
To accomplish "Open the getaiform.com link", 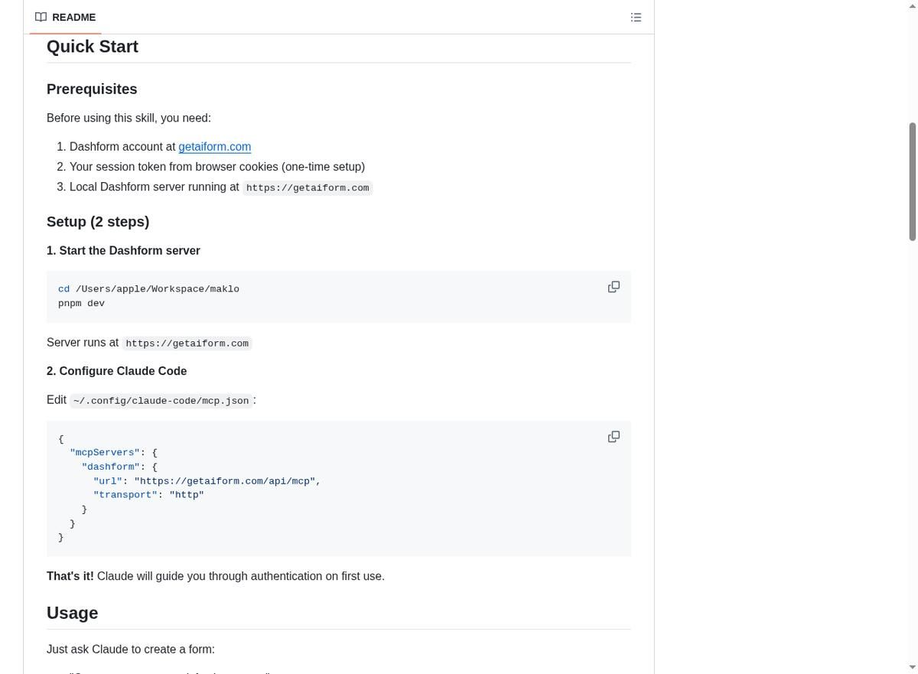I will pyautogui.click(x=215, y=147).
